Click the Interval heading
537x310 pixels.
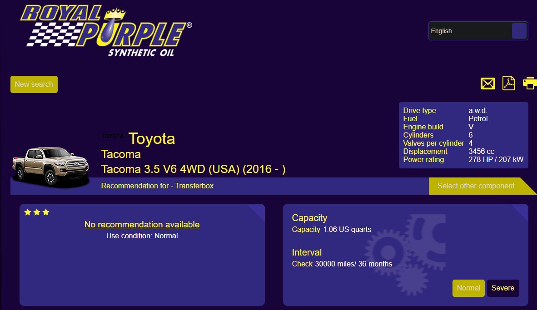[x=307, y=252]
